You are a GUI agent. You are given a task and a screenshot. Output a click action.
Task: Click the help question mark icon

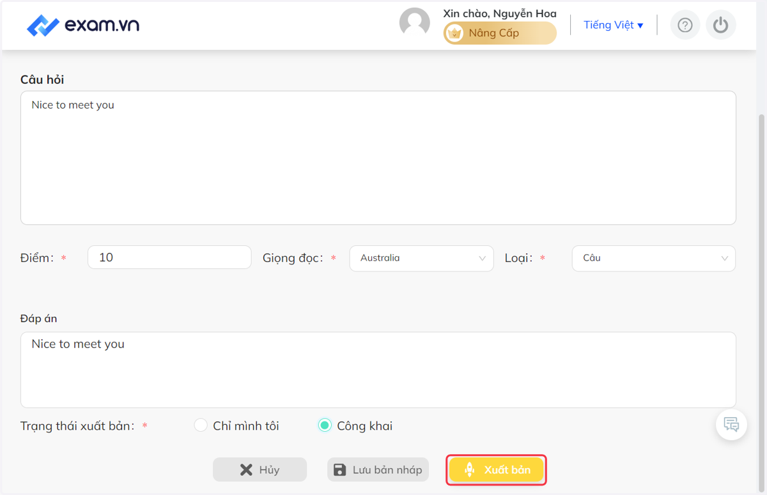point(685,25)
